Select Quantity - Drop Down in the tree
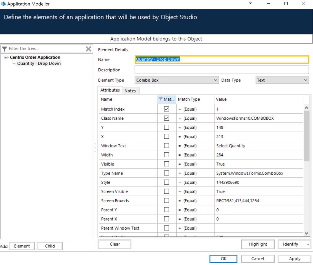Viewport: 313px width, 265px height. 39,64
